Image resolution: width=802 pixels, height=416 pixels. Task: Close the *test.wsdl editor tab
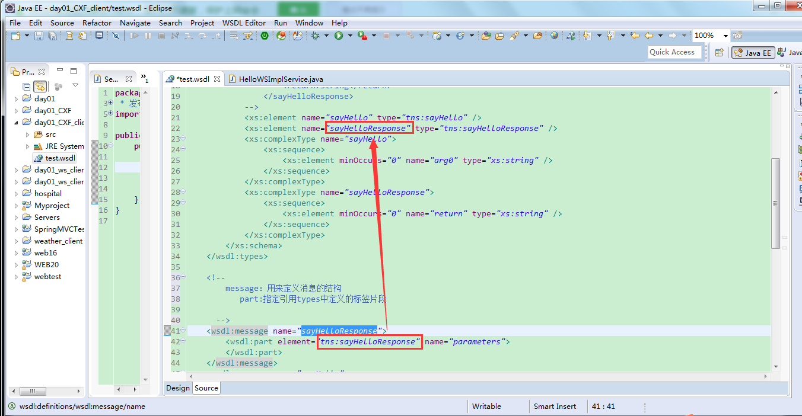click(x=217, y=78)
